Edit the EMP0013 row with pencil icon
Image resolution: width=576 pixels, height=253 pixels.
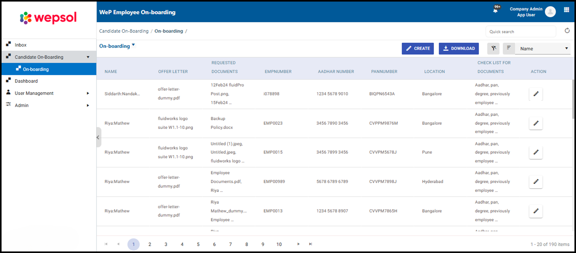[x=536, y=211]
